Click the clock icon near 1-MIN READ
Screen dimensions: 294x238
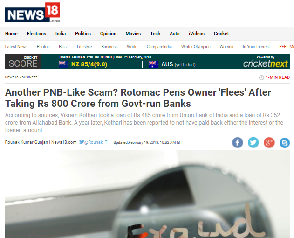[x=261, y=77]
